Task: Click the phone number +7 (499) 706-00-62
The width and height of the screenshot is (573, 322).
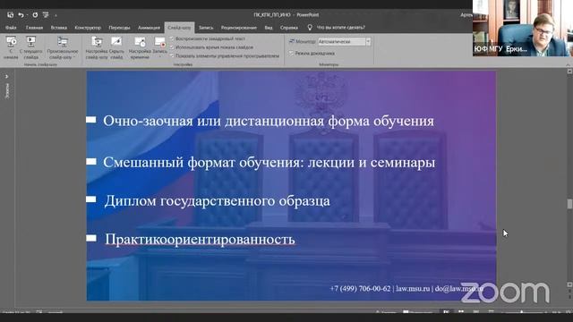Action: (x=360, y=288)
